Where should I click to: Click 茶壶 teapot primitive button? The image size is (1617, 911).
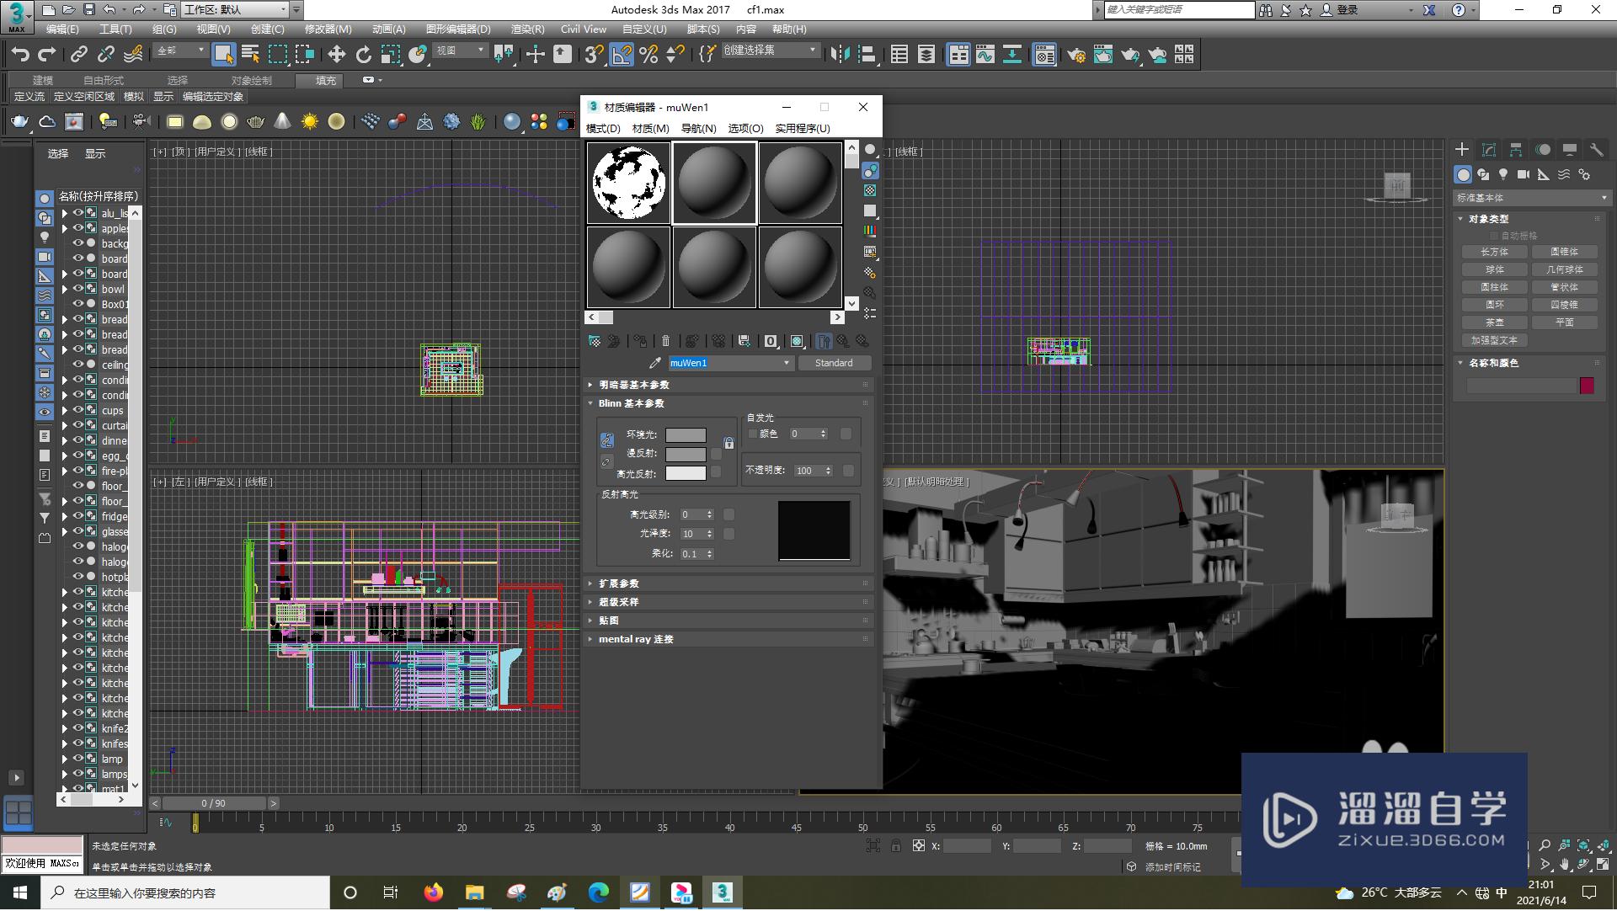[1495, 322]
